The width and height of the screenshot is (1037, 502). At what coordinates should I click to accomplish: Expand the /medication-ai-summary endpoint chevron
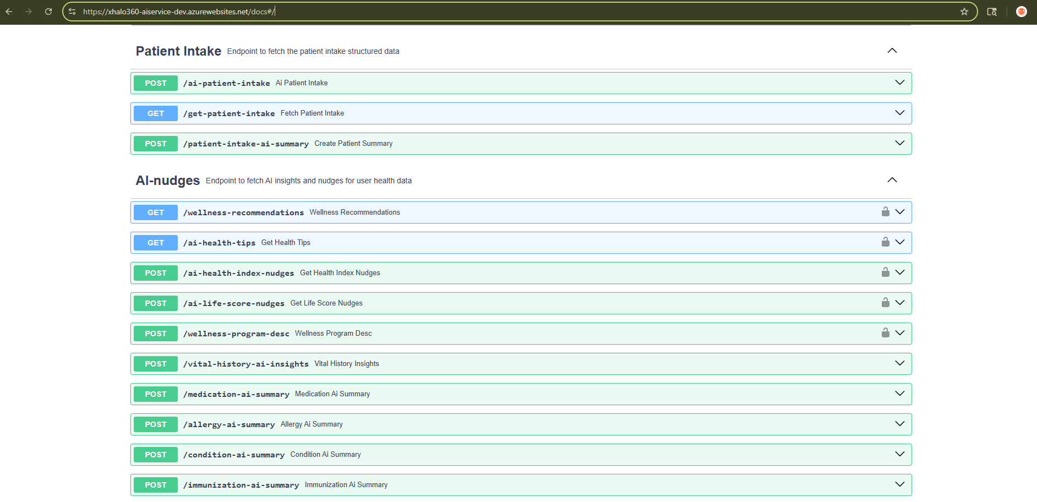pyautogui.click(x=899, y=394)
